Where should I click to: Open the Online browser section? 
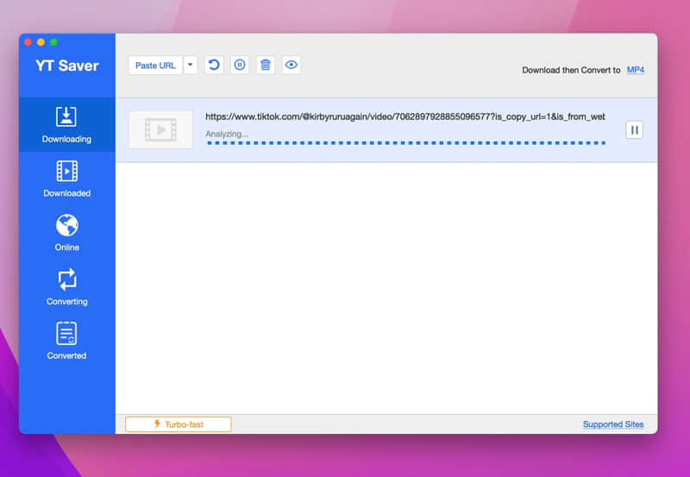click(66, 233)
